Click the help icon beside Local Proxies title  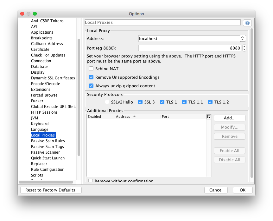247,23
